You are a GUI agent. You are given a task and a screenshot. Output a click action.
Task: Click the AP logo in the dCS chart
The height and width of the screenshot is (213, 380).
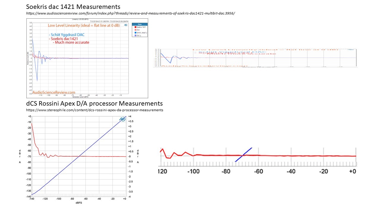tap(122, 119)
